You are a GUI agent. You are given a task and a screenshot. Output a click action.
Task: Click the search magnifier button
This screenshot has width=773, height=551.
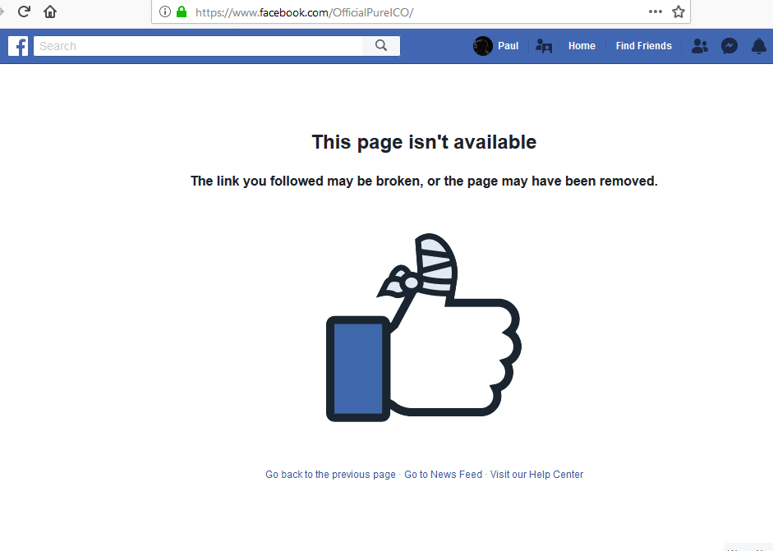coord(381,46)
